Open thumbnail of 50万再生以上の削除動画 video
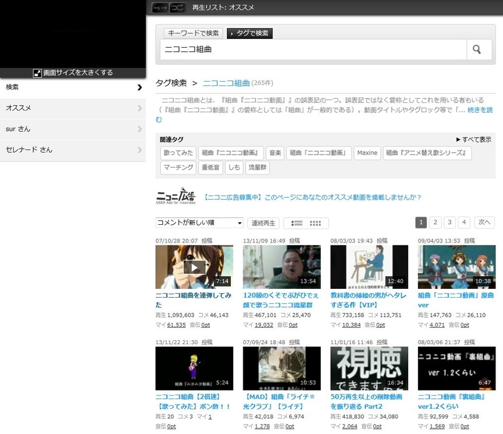The height and width of the screenshot is (434, 503). 369,368
